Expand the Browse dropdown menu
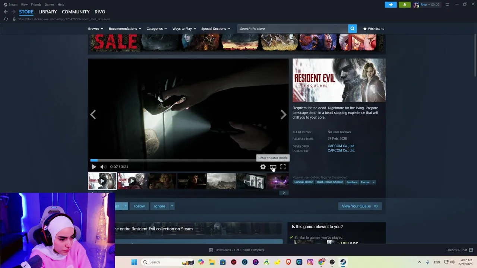The width and height of the screenshot is (477, 268). (x=96, y=29)
